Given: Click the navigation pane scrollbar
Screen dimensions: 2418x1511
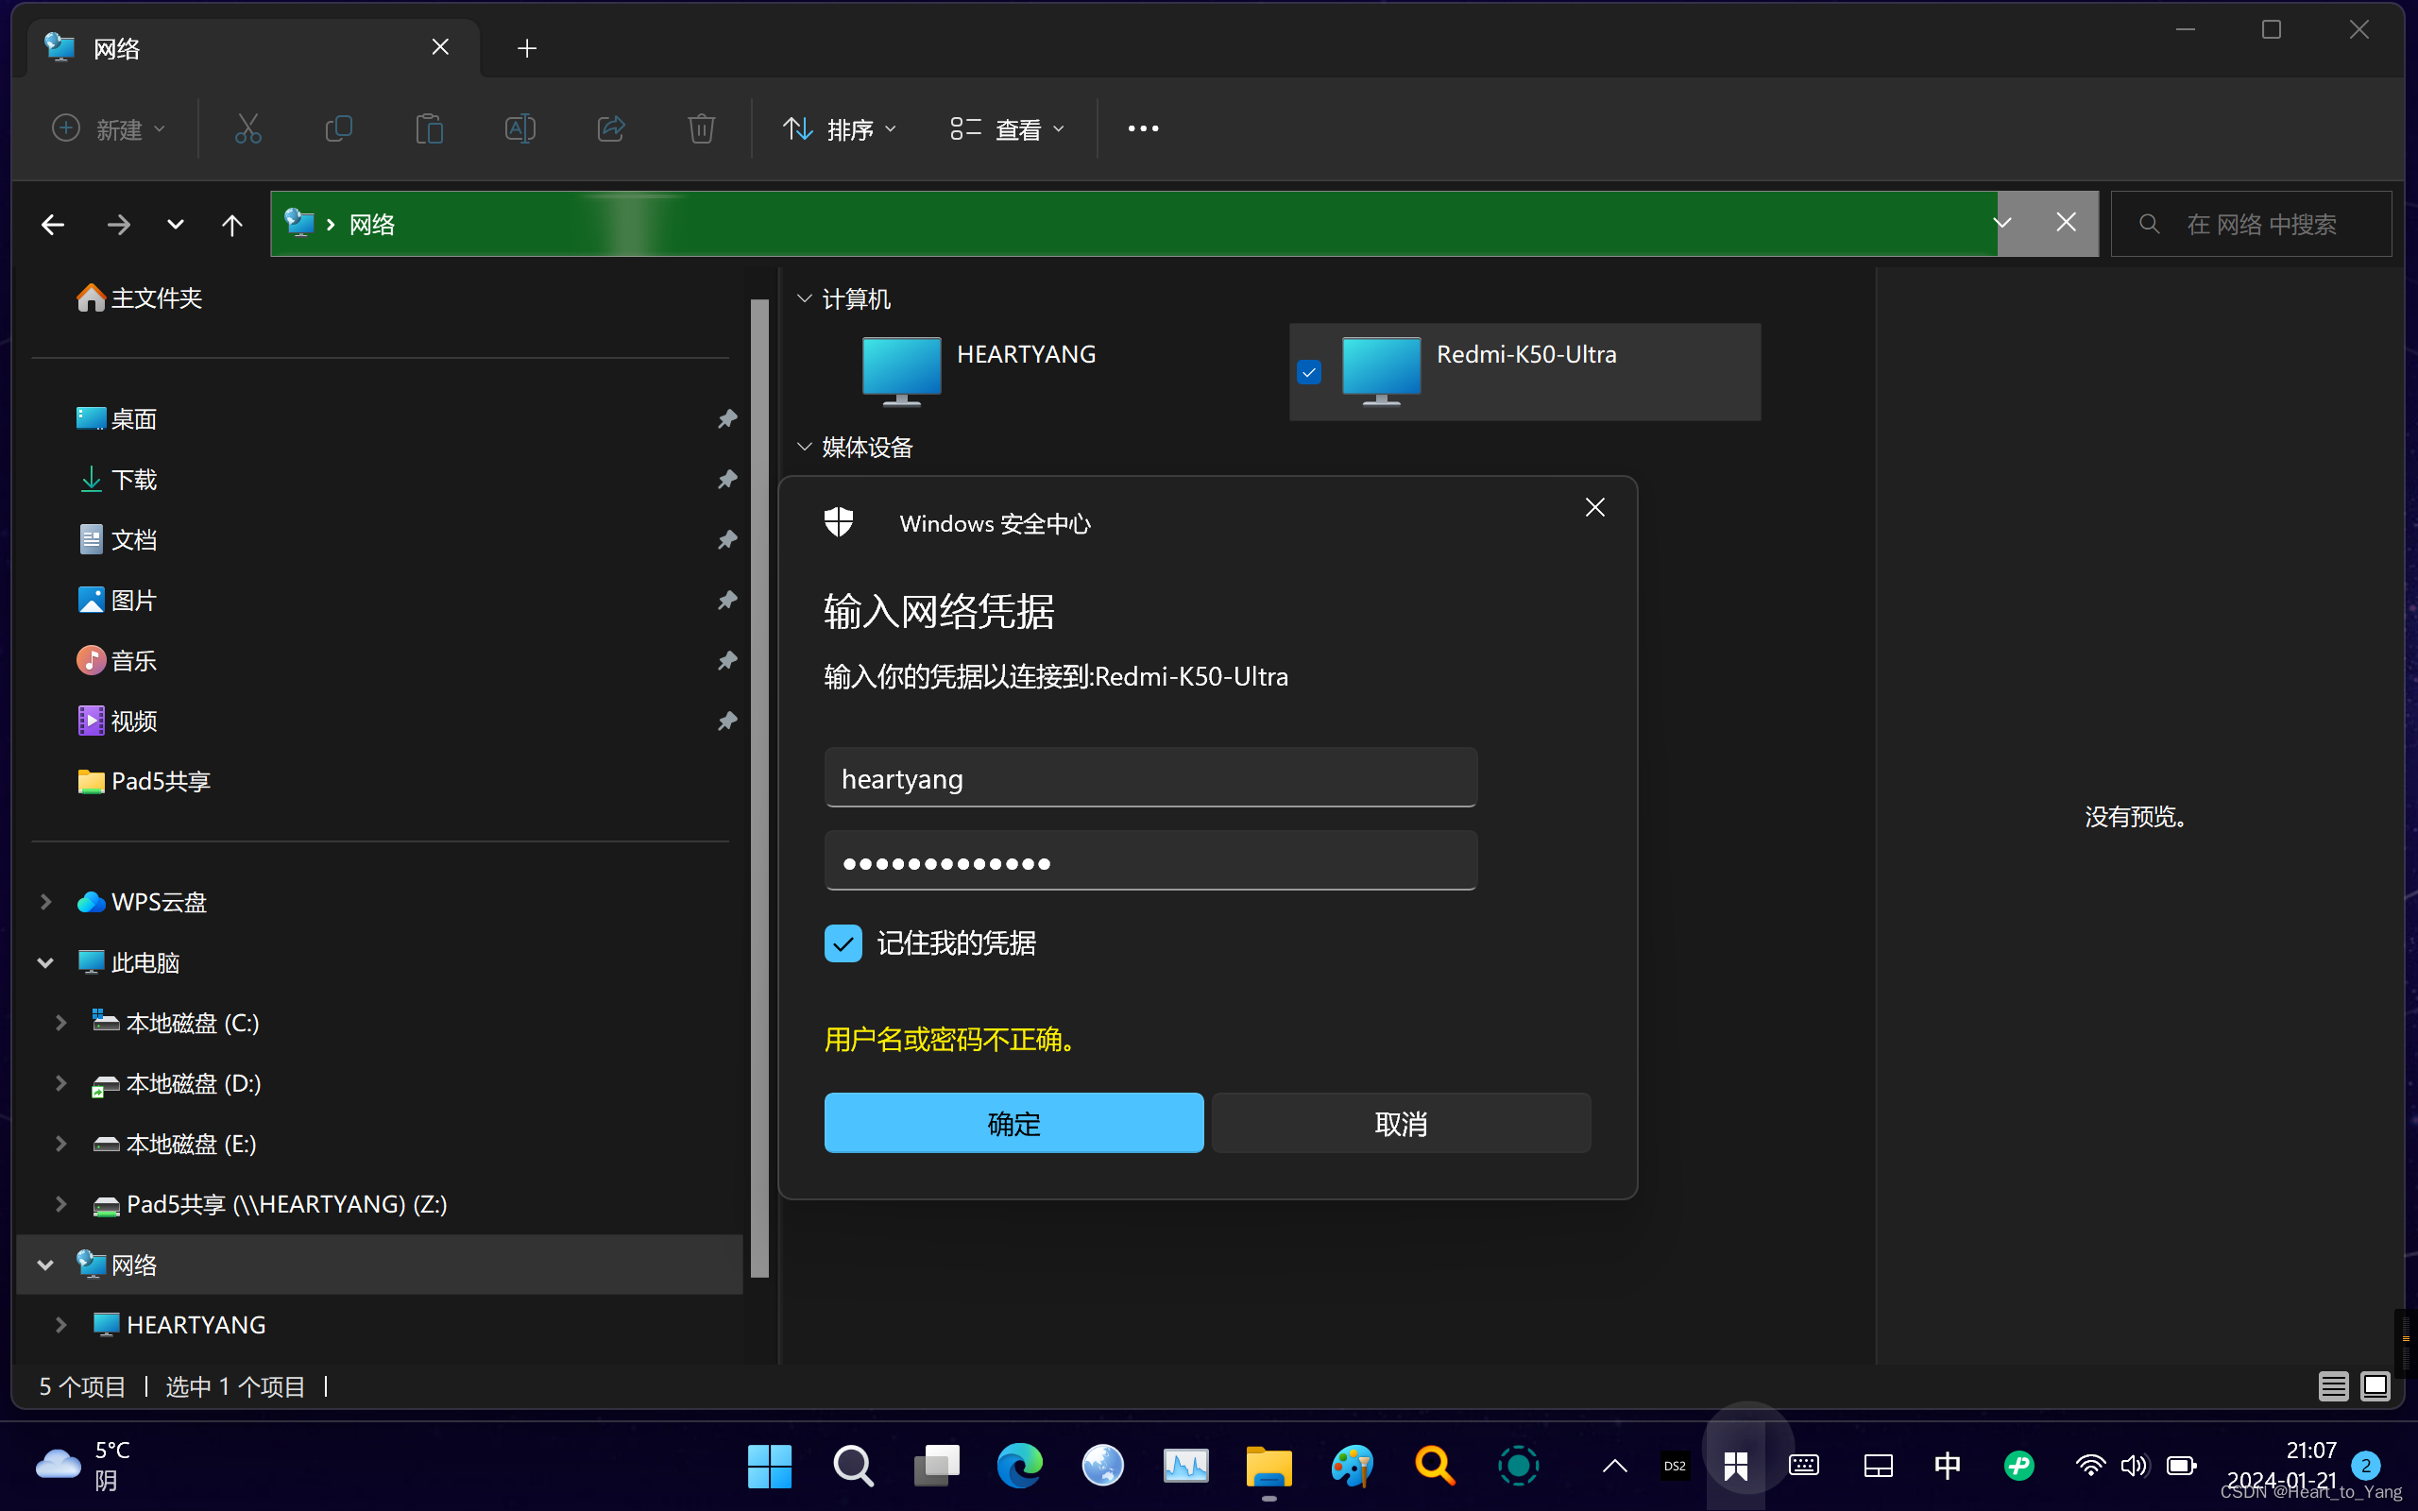Looking at the screenshot, I should coord(759,788).
